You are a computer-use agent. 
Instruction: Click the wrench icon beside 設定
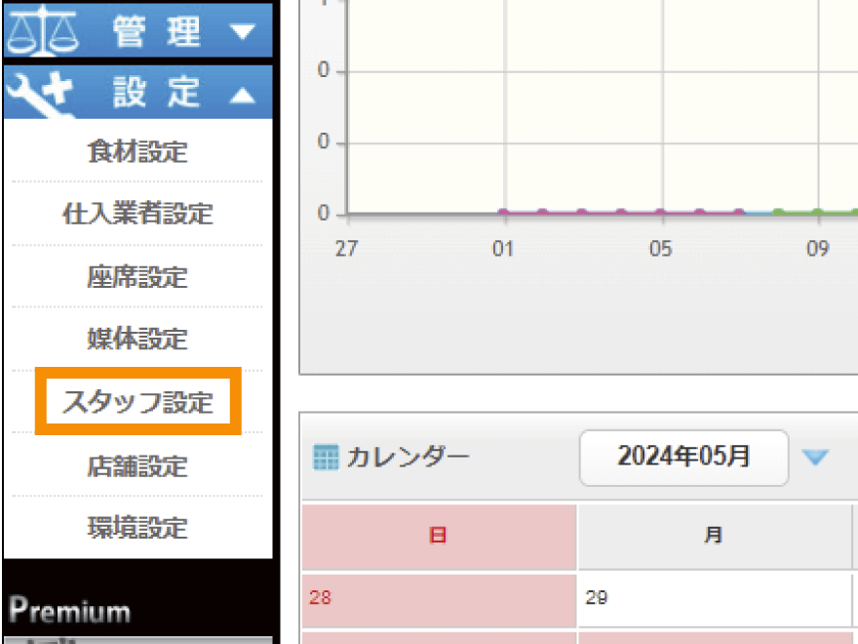click(40, 93)
